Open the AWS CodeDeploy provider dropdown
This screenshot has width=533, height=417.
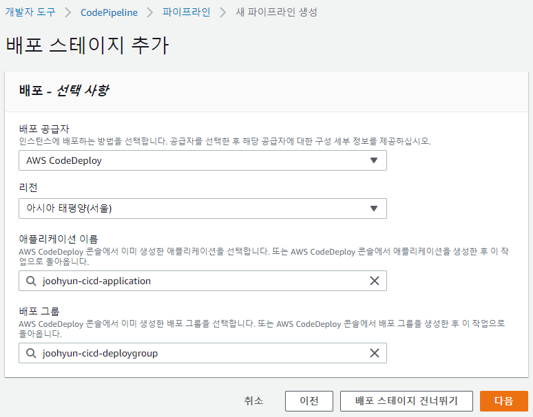[x=202, y=160]
